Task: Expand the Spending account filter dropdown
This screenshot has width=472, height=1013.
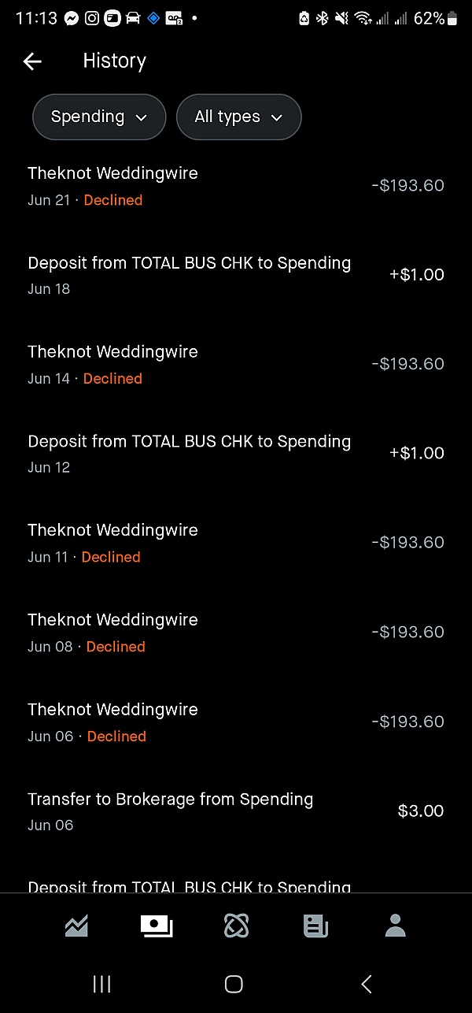Action: point(99,117)
